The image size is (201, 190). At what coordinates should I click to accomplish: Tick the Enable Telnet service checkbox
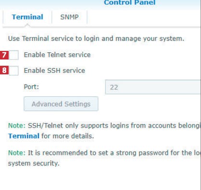[x=14, y=55]
